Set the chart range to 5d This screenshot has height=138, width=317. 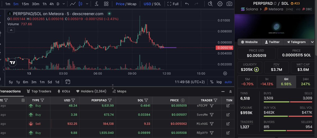tap(50, 82)
